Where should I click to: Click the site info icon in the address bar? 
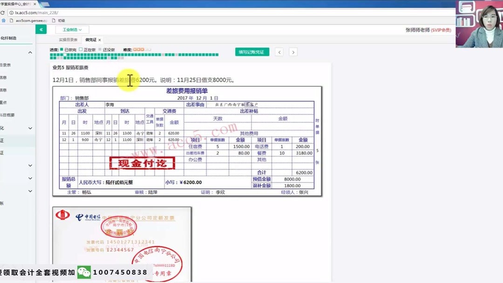[x=12, y=13]
